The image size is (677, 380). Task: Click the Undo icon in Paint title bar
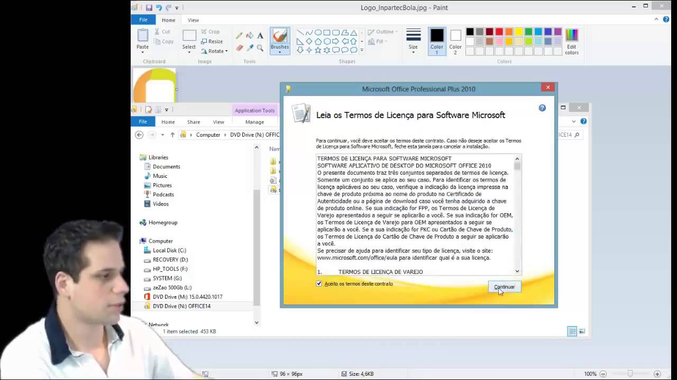click(159, 7)
